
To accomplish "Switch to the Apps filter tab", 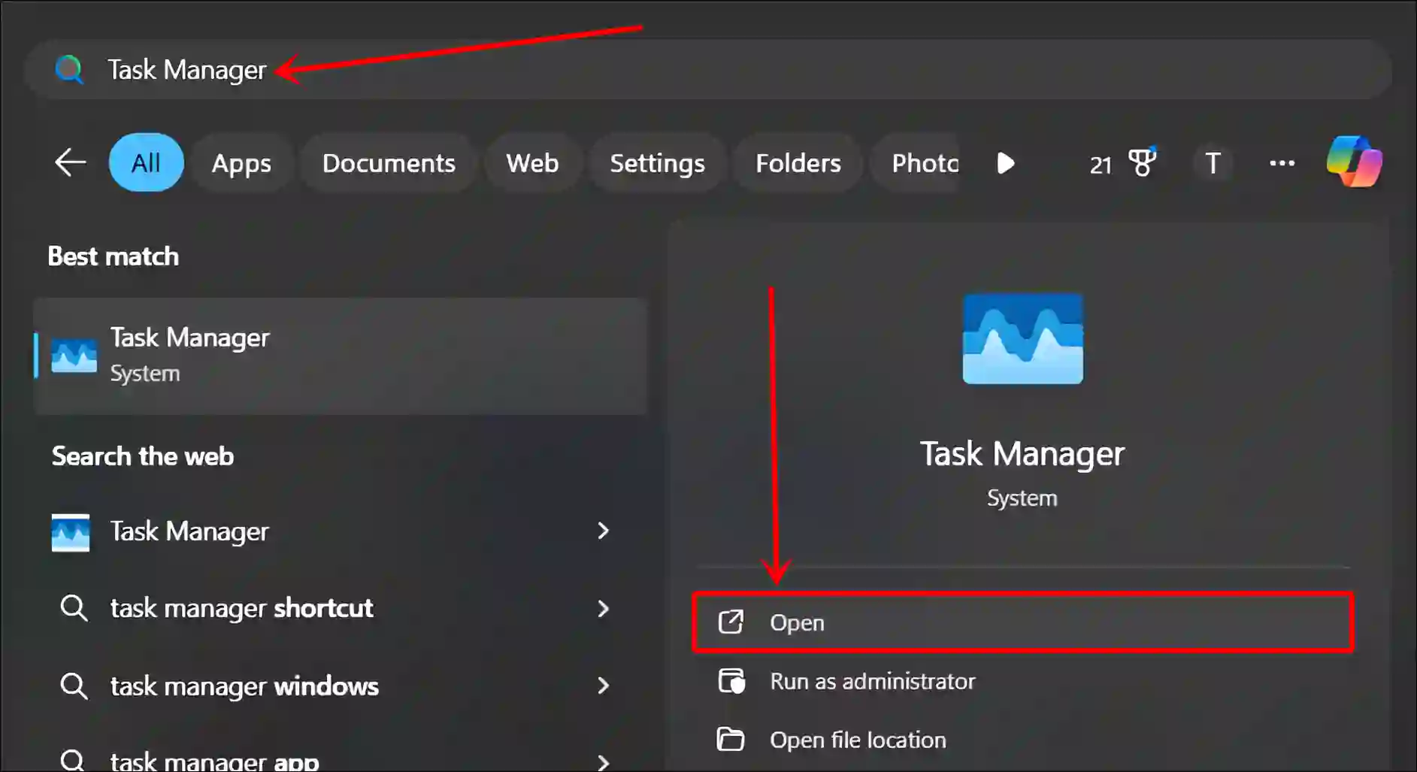I will tap(241, 162).
